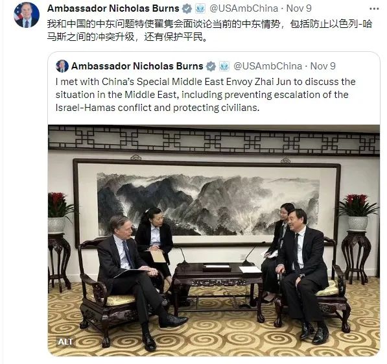
Task: Click the small avatar in quoted tweet
Action: 62,66
